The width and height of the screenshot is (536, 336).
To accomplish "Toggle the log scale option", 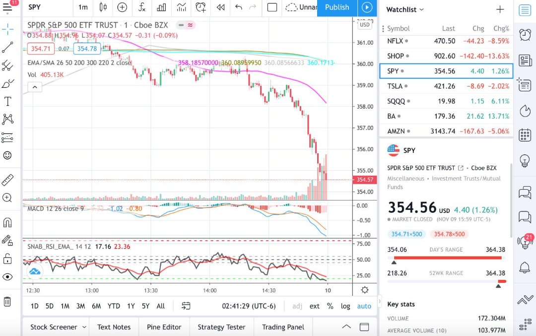I will (345, 306).
